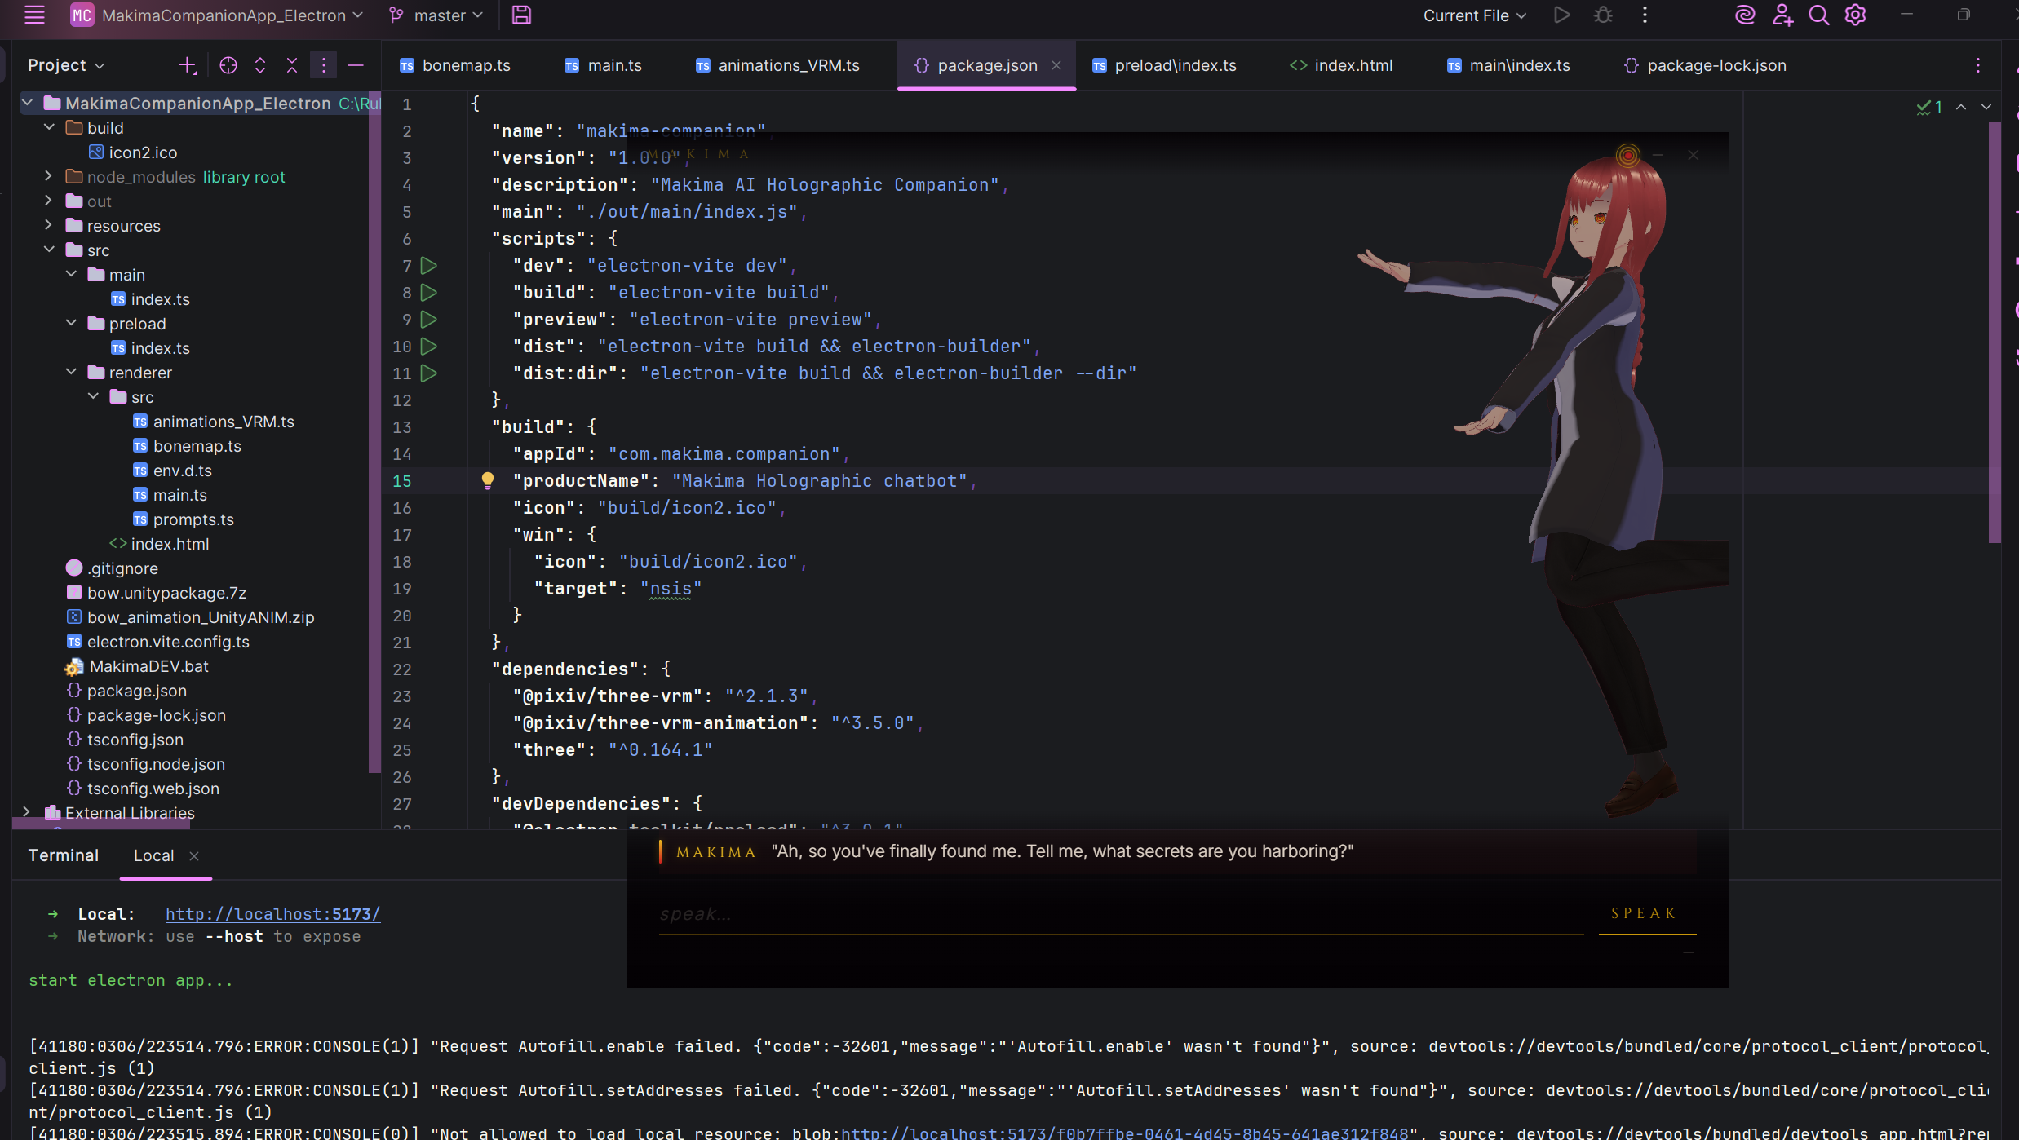Switch to animations_VRM.ts tab
2019x1140 pixels.
pos(778,65)
